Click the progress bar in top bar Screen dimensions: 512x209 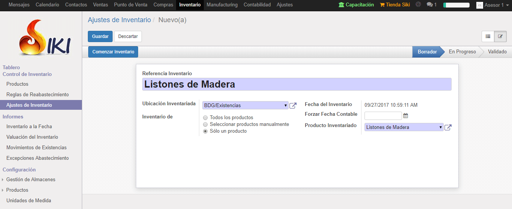pyautogui.click(x=456, y=5)
